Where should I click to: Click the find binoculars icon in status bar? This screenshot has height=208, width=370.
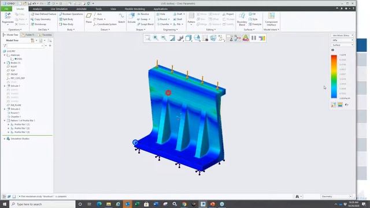pos(297,196)
